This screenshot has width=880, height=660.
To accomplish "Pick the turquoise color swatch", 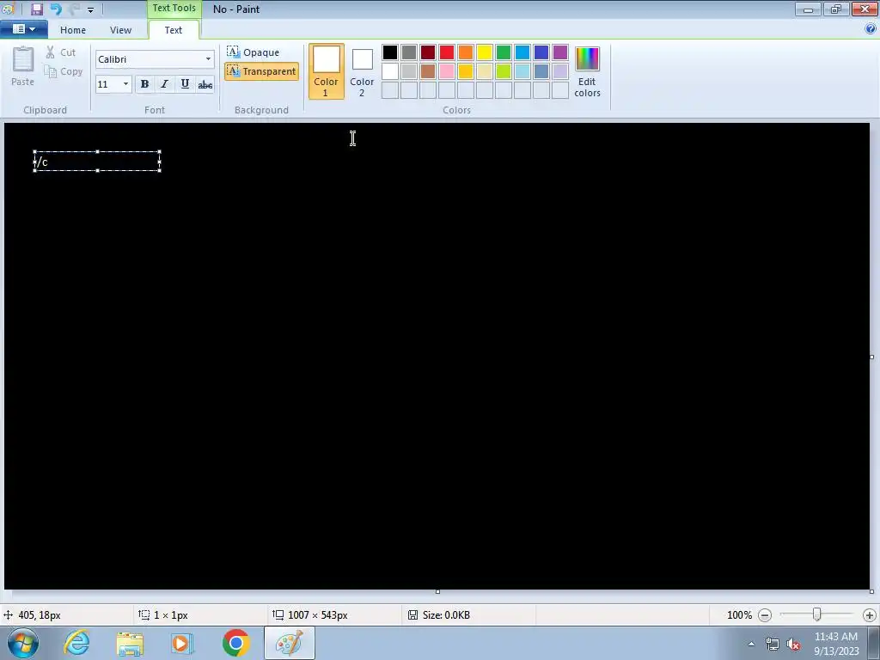I will [x=522, y=52].
